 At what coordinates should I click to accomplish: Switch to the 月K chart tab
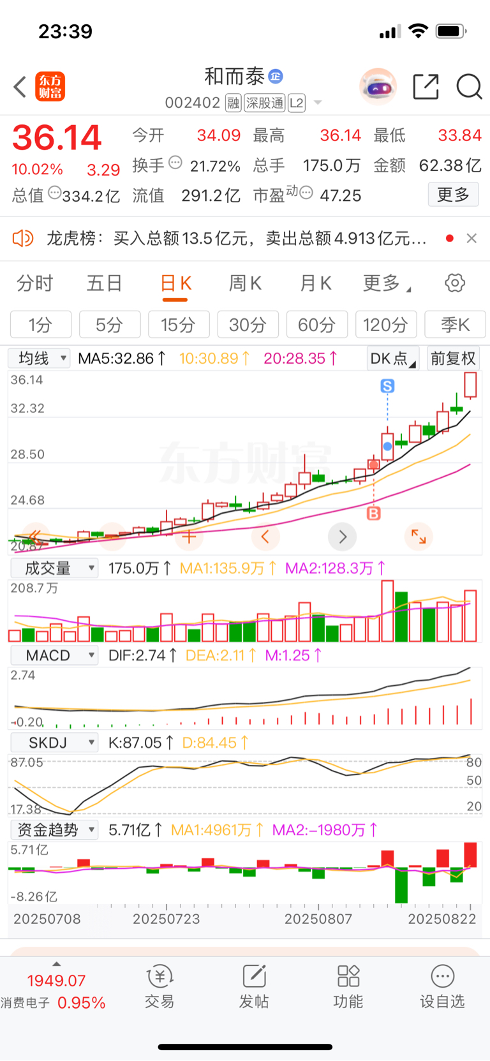tap(315, 283)
